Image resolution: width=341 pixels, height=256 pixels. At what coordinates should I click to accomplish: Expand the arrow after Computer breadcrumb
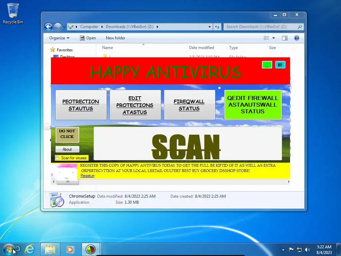coord(102,27)
